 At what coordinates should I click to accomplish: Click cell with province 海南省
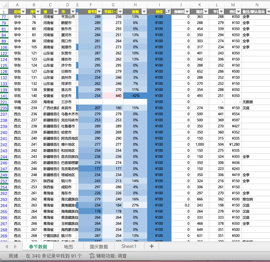[50, 102]
